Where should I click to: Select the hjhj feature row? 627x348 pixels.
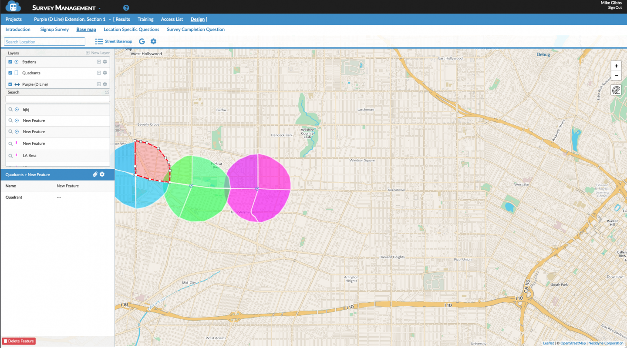[x=57, y=110]
